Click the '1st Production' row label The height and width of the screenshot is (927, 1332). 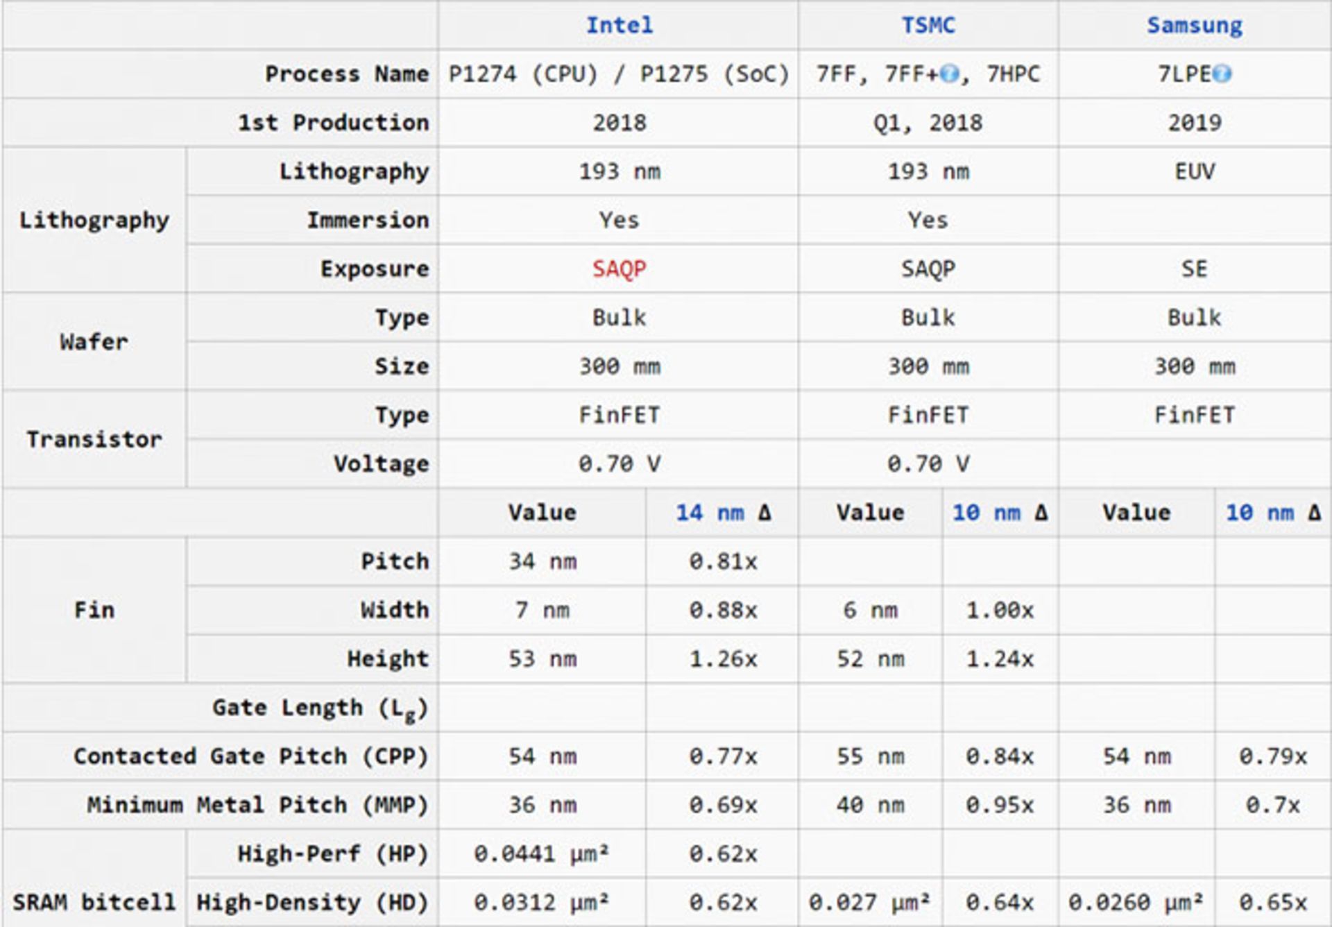click(x=334, y=123)
